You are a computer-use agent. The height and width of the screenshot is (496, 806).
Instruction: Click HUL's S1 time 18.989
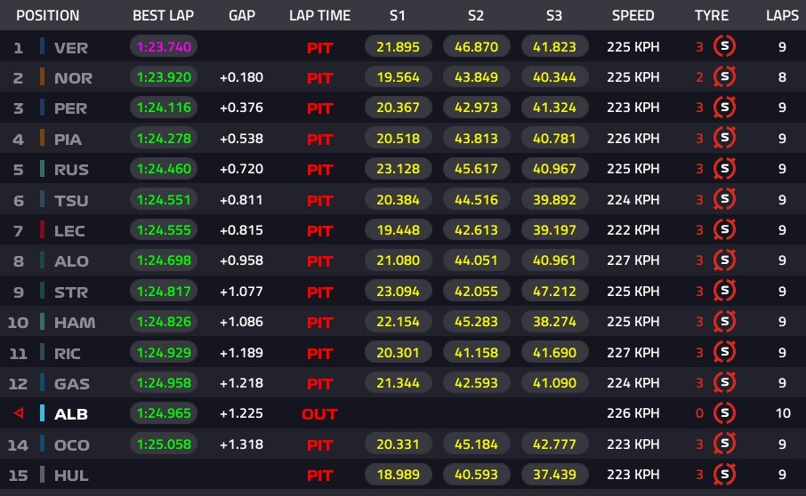click(x=398, y=475)
